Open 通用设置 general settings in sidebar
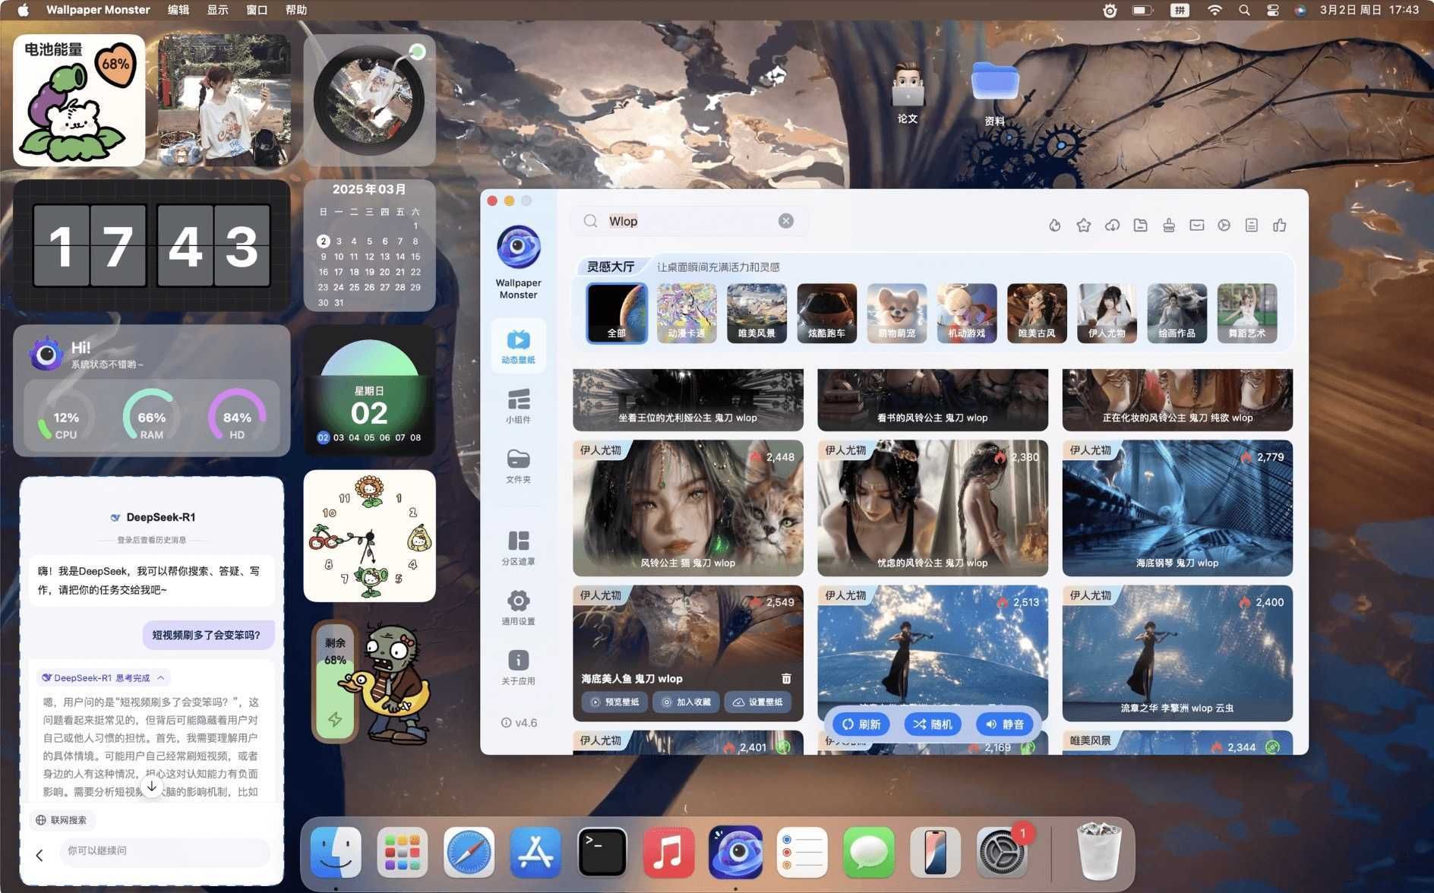1434x893 pixels. point(518,608)
